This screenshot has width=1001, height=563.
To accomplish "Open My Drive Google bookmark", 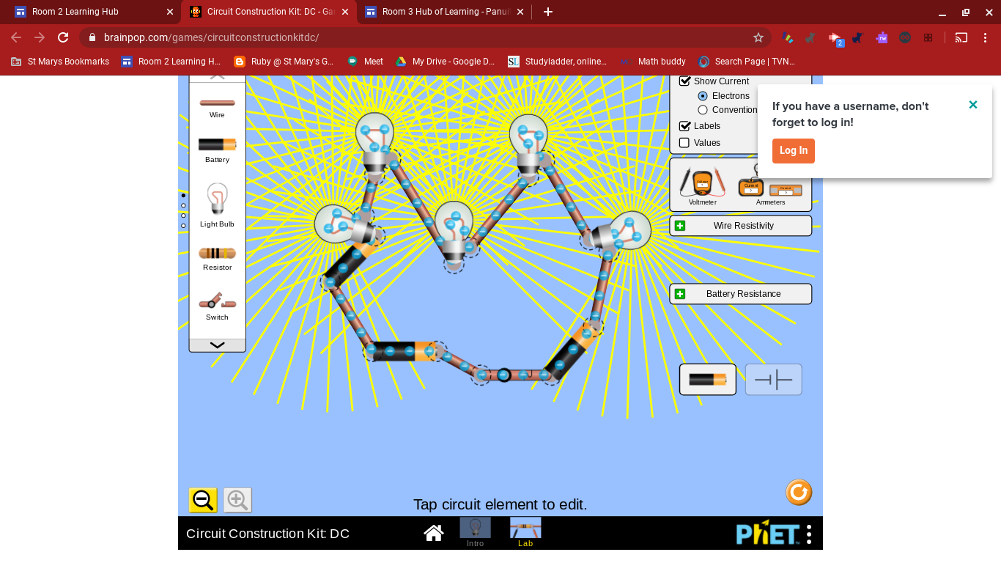I will click(446, 62).
